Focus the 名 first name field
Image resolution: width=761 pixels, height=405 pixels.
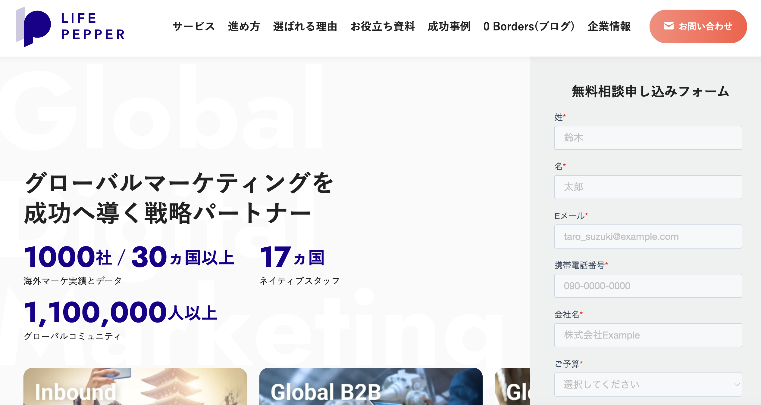tap(648, 187)
